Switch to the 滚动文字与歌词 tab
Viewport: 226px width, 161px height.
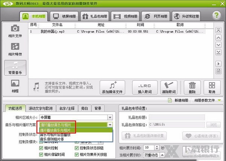41,109
